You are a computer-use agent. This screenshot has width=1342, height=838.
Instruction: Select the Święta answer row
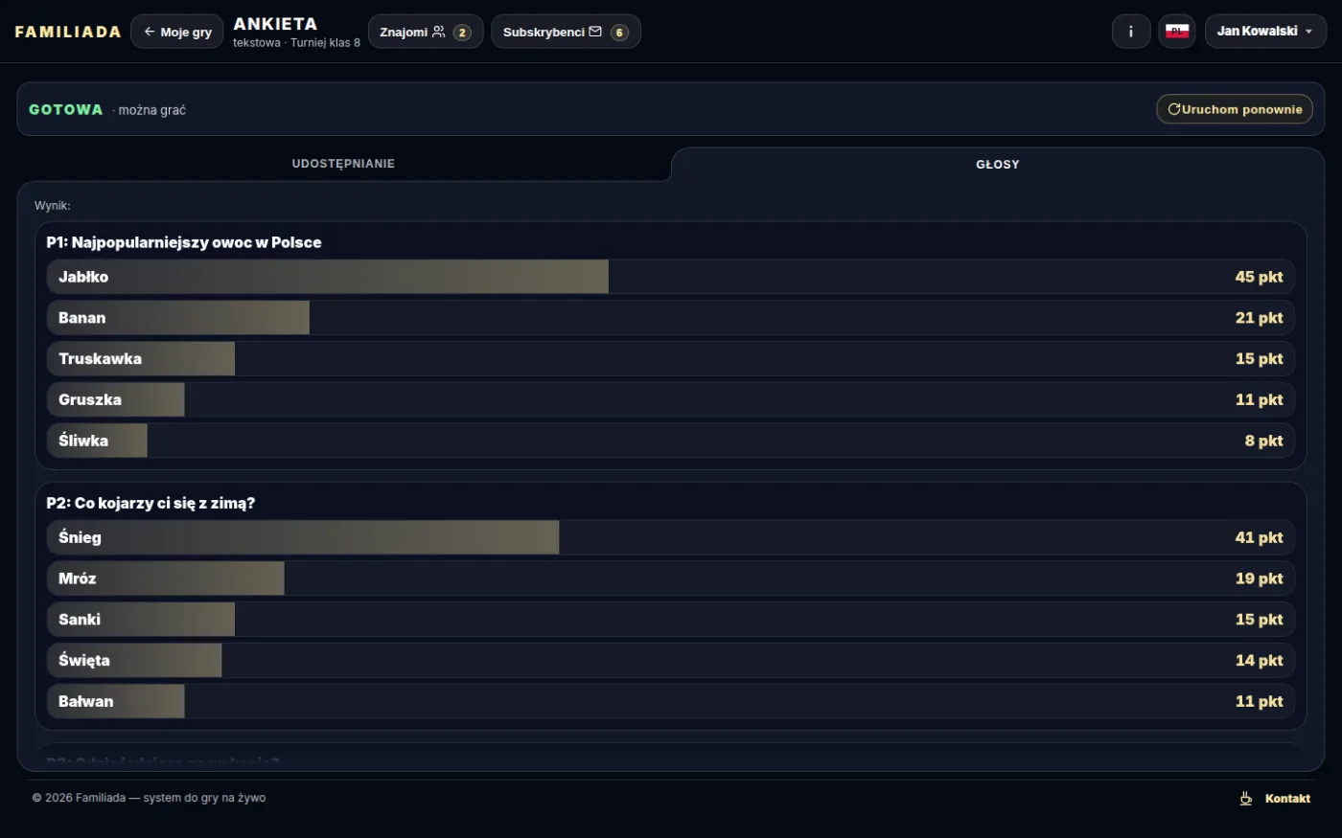pos(671,661)
